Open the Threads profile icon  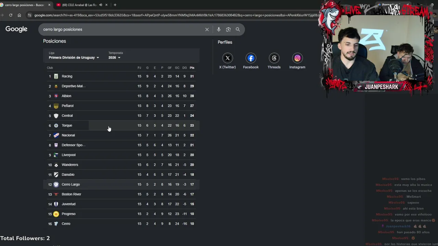pos(274,58)
